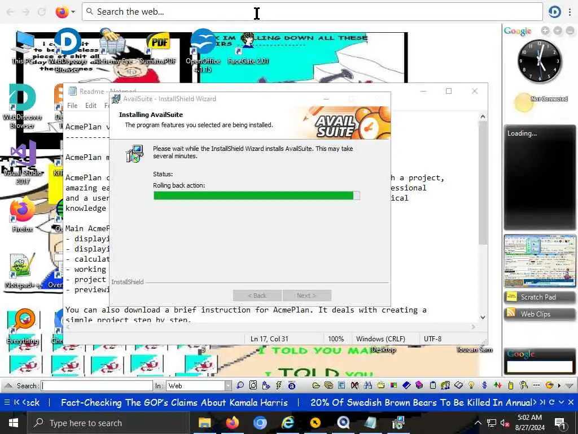The height and width of the screenshot is (434, 578).
Task: Click the dollar sign icon in toolbar
Action: (x=484, y=385)
